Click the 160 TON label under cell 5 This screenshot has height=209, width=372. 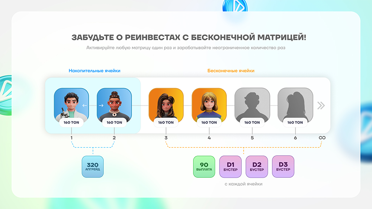(x=252, y=123)
